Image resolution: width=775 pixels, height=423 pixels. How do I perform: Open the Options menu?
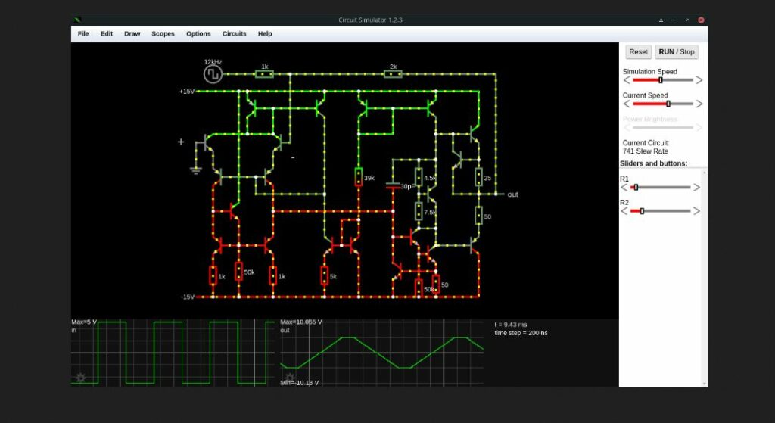(x=198, y=33)
